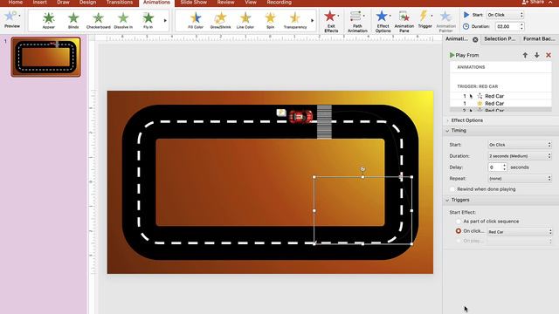Open the Draw ribbon tab
This screenshot has height=314, width=559.
(63, 3)
